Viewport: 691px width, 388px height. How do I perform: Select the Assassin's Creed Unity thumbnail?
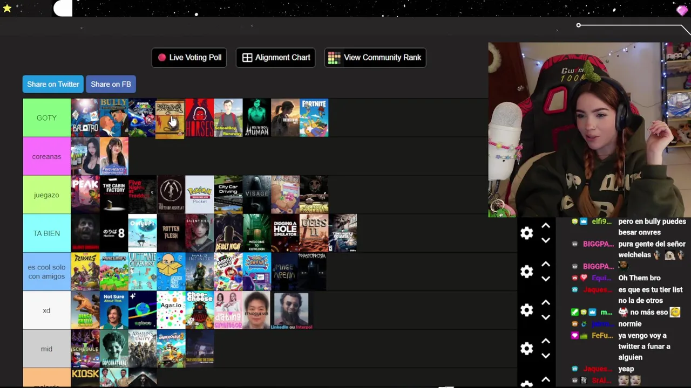click(143, 349)
